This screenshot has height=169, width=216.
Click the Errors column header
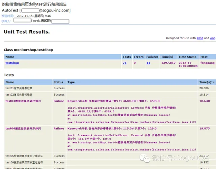click(x=139, y=57)
